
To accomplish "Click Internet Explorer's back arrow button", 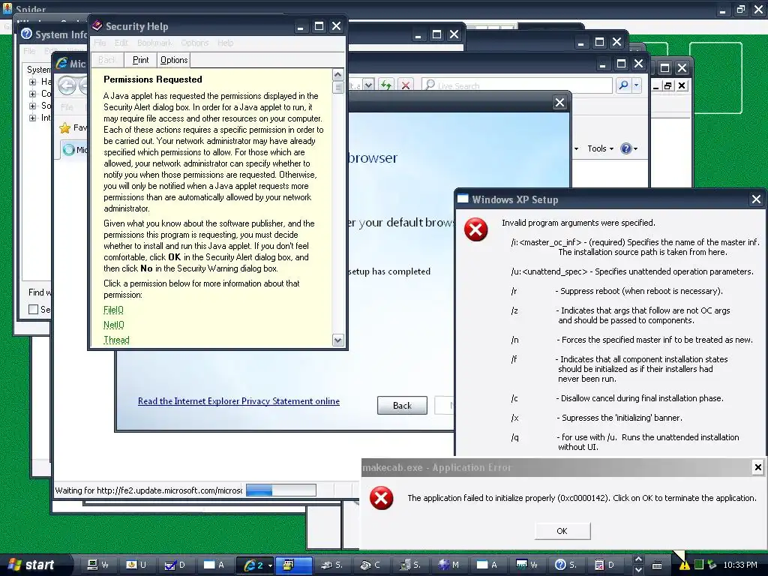I will pos(67,85).
